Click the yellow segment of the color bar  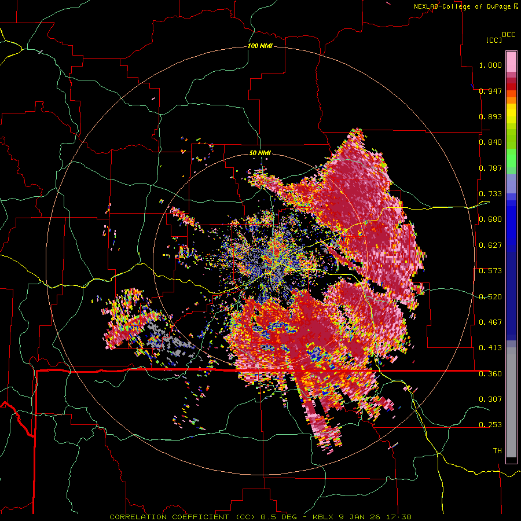511,114
